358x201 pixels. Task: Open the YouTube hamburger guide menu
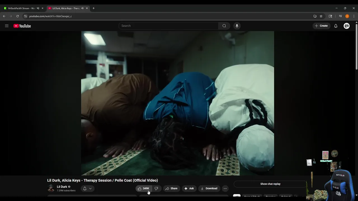click(7, 26)
